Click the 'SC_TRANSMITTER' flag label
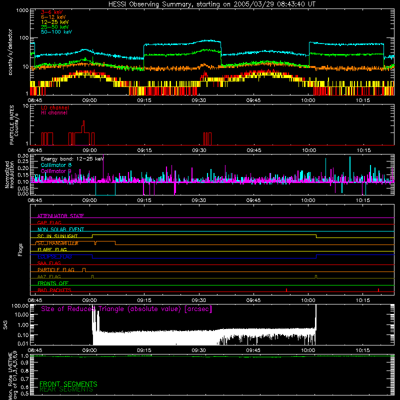400x400 pixels. tap(58, 243)
